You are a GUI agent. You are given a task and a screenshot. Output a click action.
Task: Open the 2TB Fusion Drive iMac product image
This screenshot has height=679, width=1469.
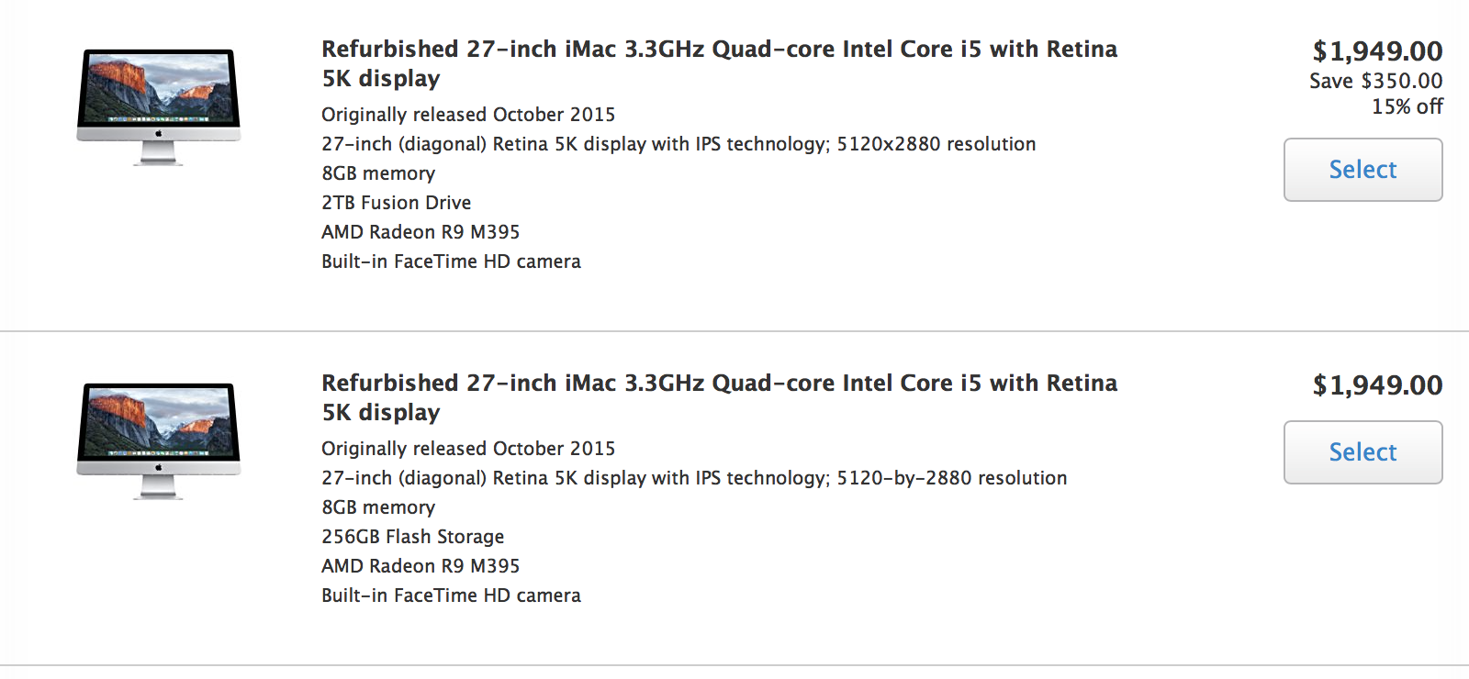pyautogui.click(x=159, y=106)
